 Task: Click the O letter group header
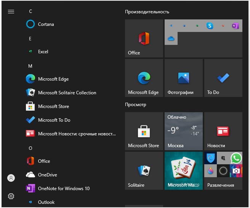[30, 148]
